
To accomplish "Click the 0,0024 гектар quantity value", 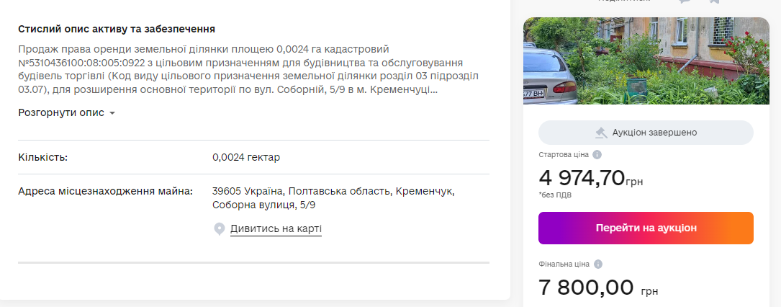I will click(x=246, y=157).
